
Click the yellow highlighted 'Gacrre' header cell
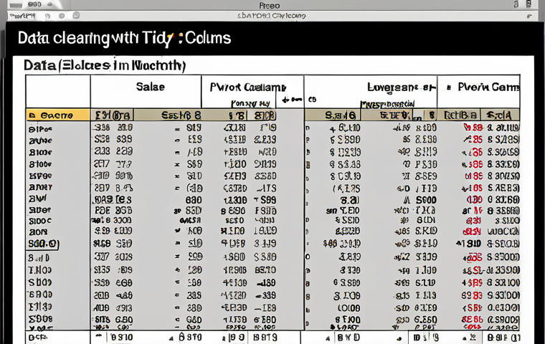[x=57, y=115]
